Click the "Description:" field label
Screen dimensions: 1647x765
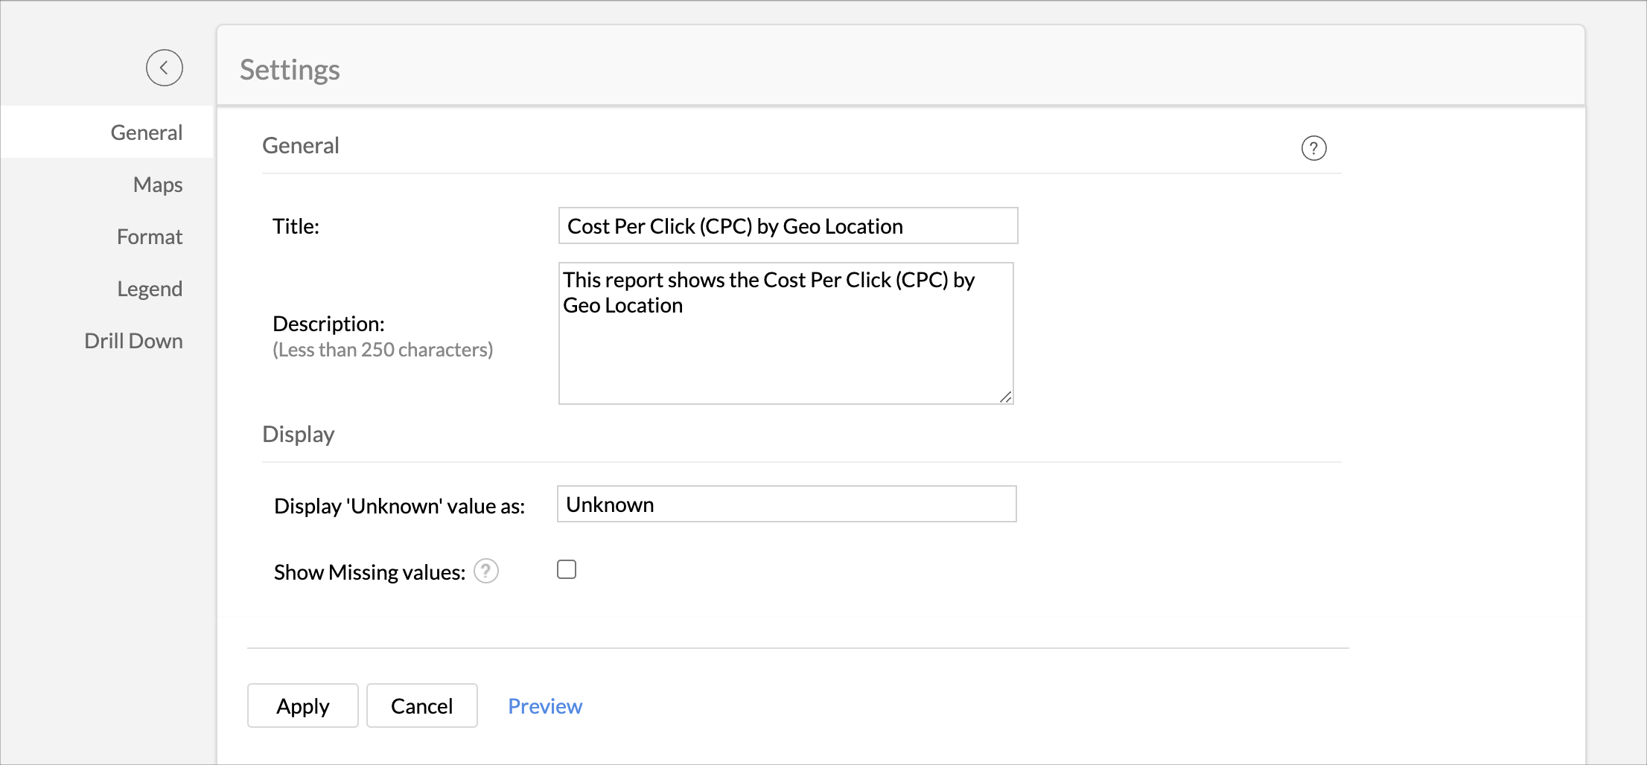tap(328, 324)
